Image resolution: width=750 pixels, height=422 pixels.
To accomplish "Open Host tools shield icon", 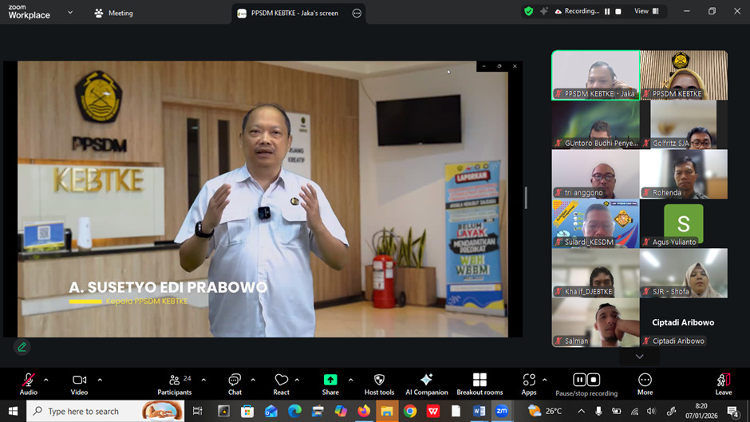I will 379,381.
